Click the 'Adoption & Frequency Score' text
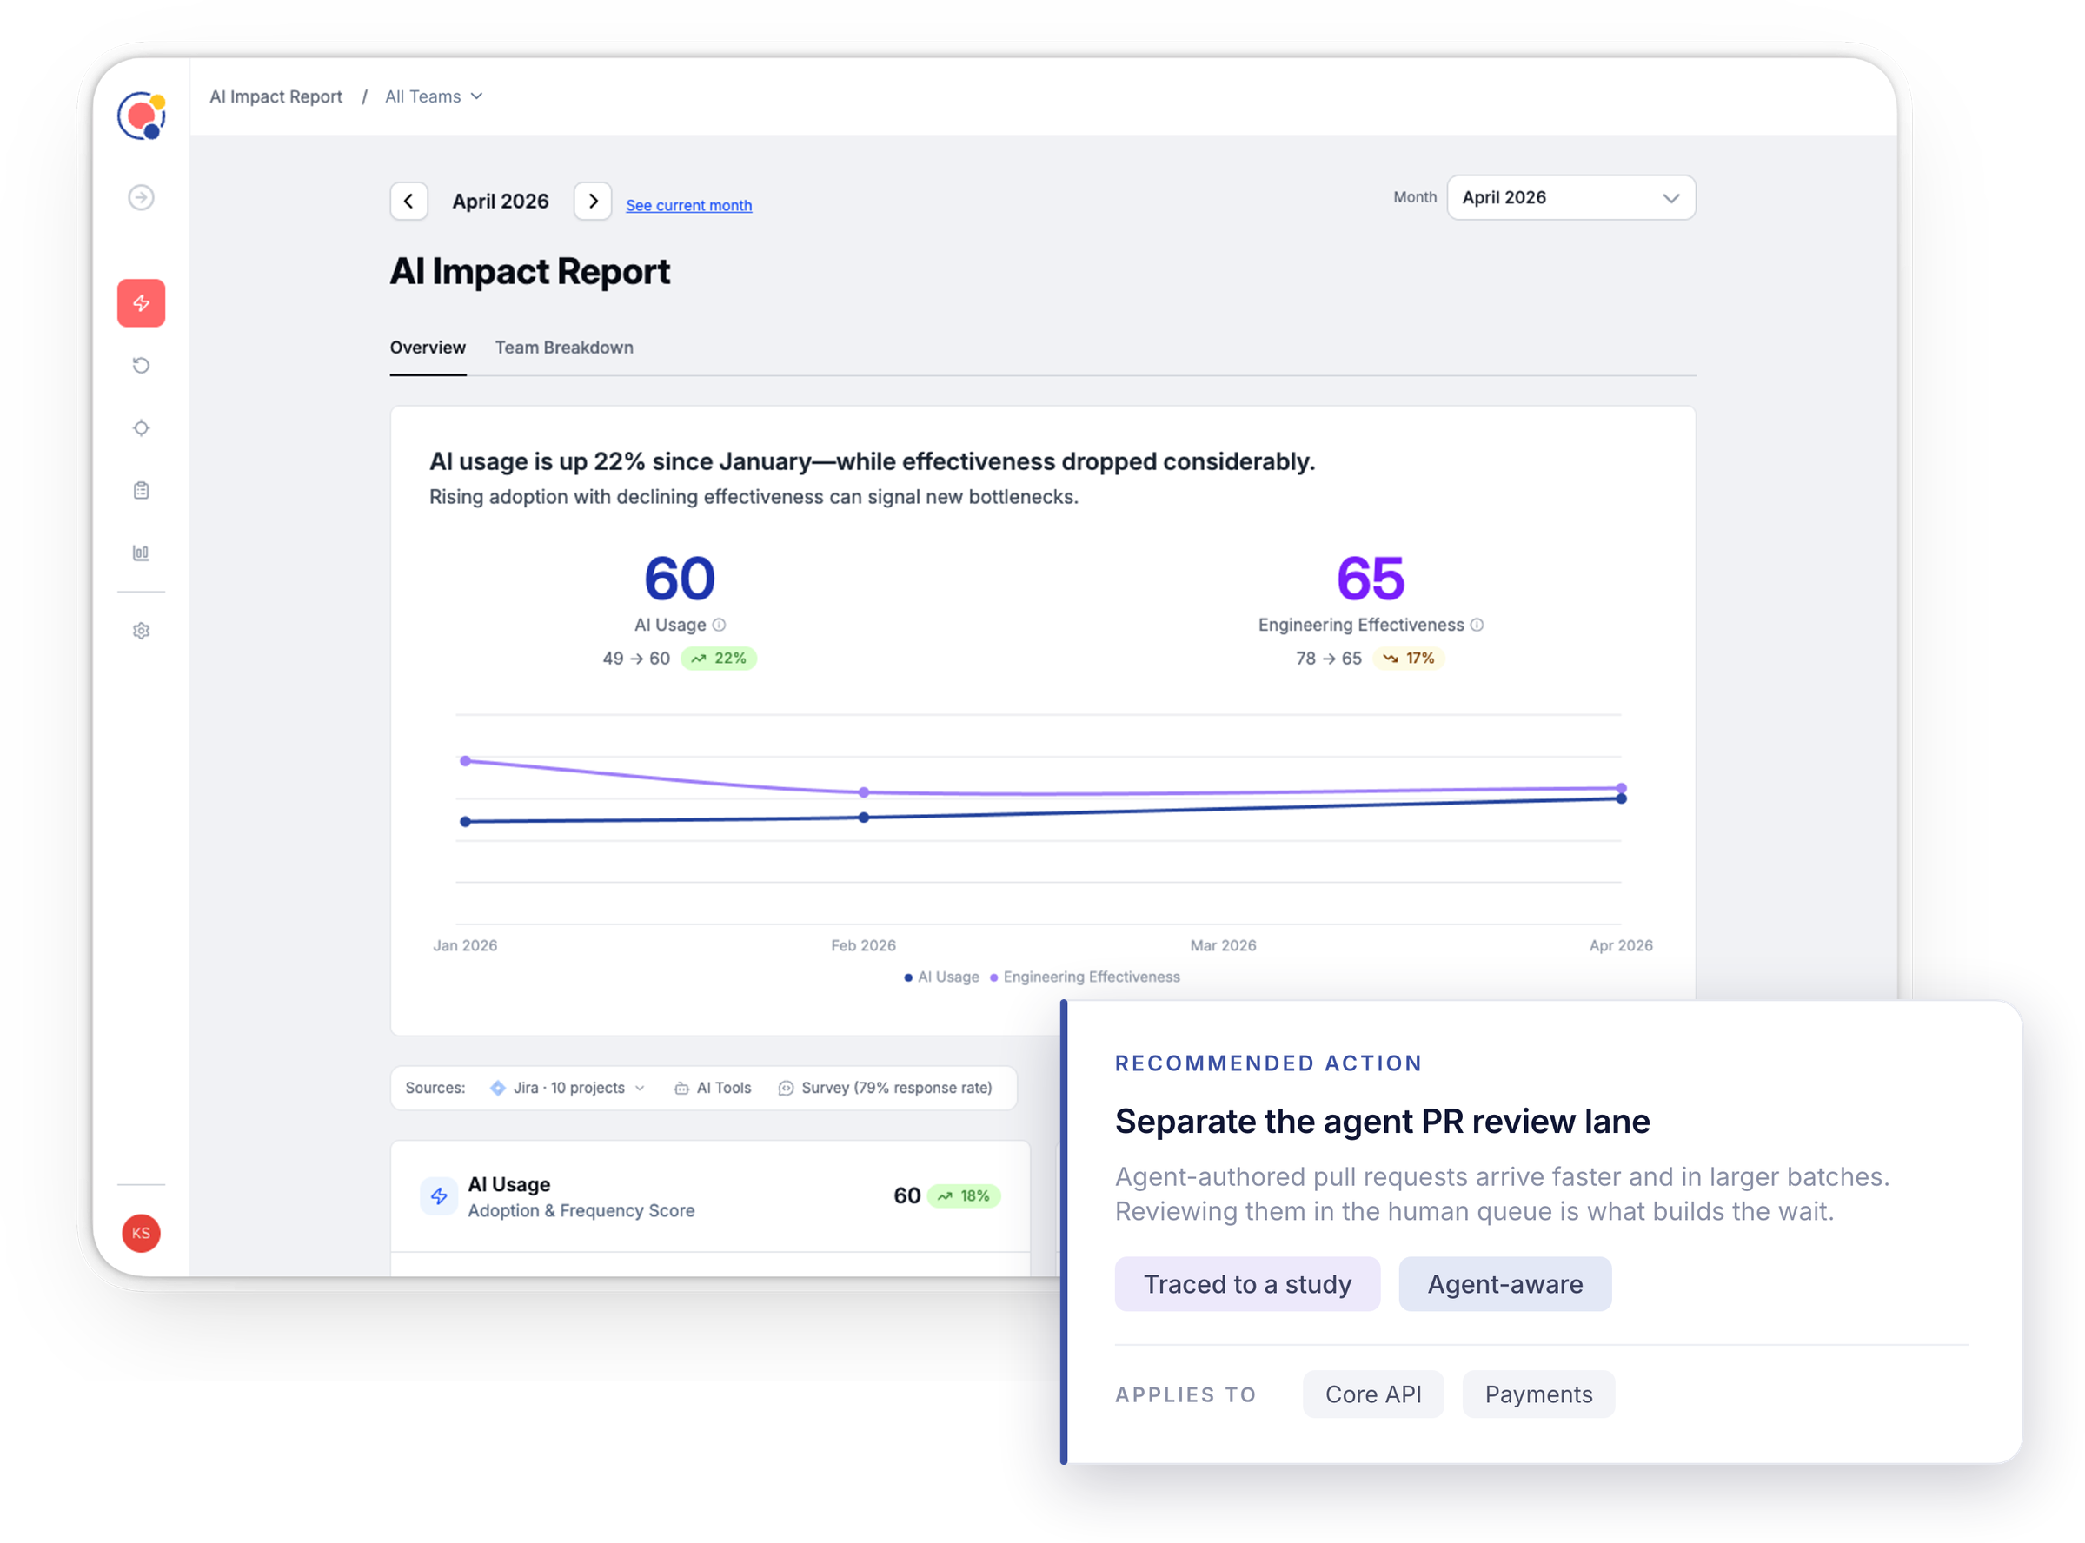Image resolution: width=2085 pixels, height=1543 pixels. point(581,1210)
